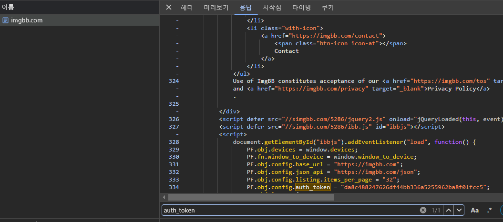The image size is (503, 222).
Task: Open the 시작점 tab
Action: pos(272,7)
